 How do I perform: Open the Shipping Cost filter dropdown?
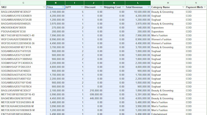coord(123,7)
